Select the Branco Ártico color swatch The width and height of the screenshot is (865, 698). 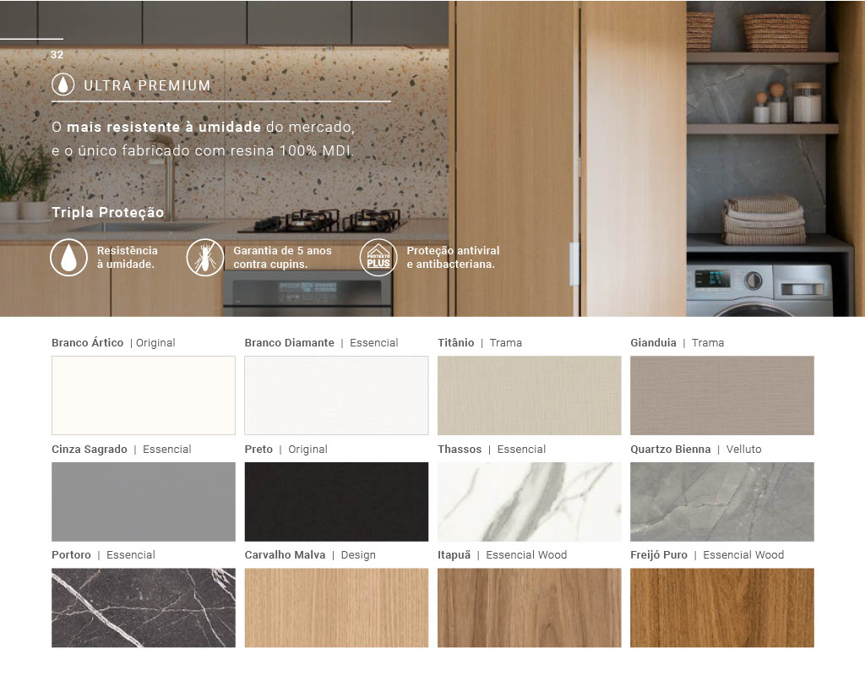click(x=144, y=395)
